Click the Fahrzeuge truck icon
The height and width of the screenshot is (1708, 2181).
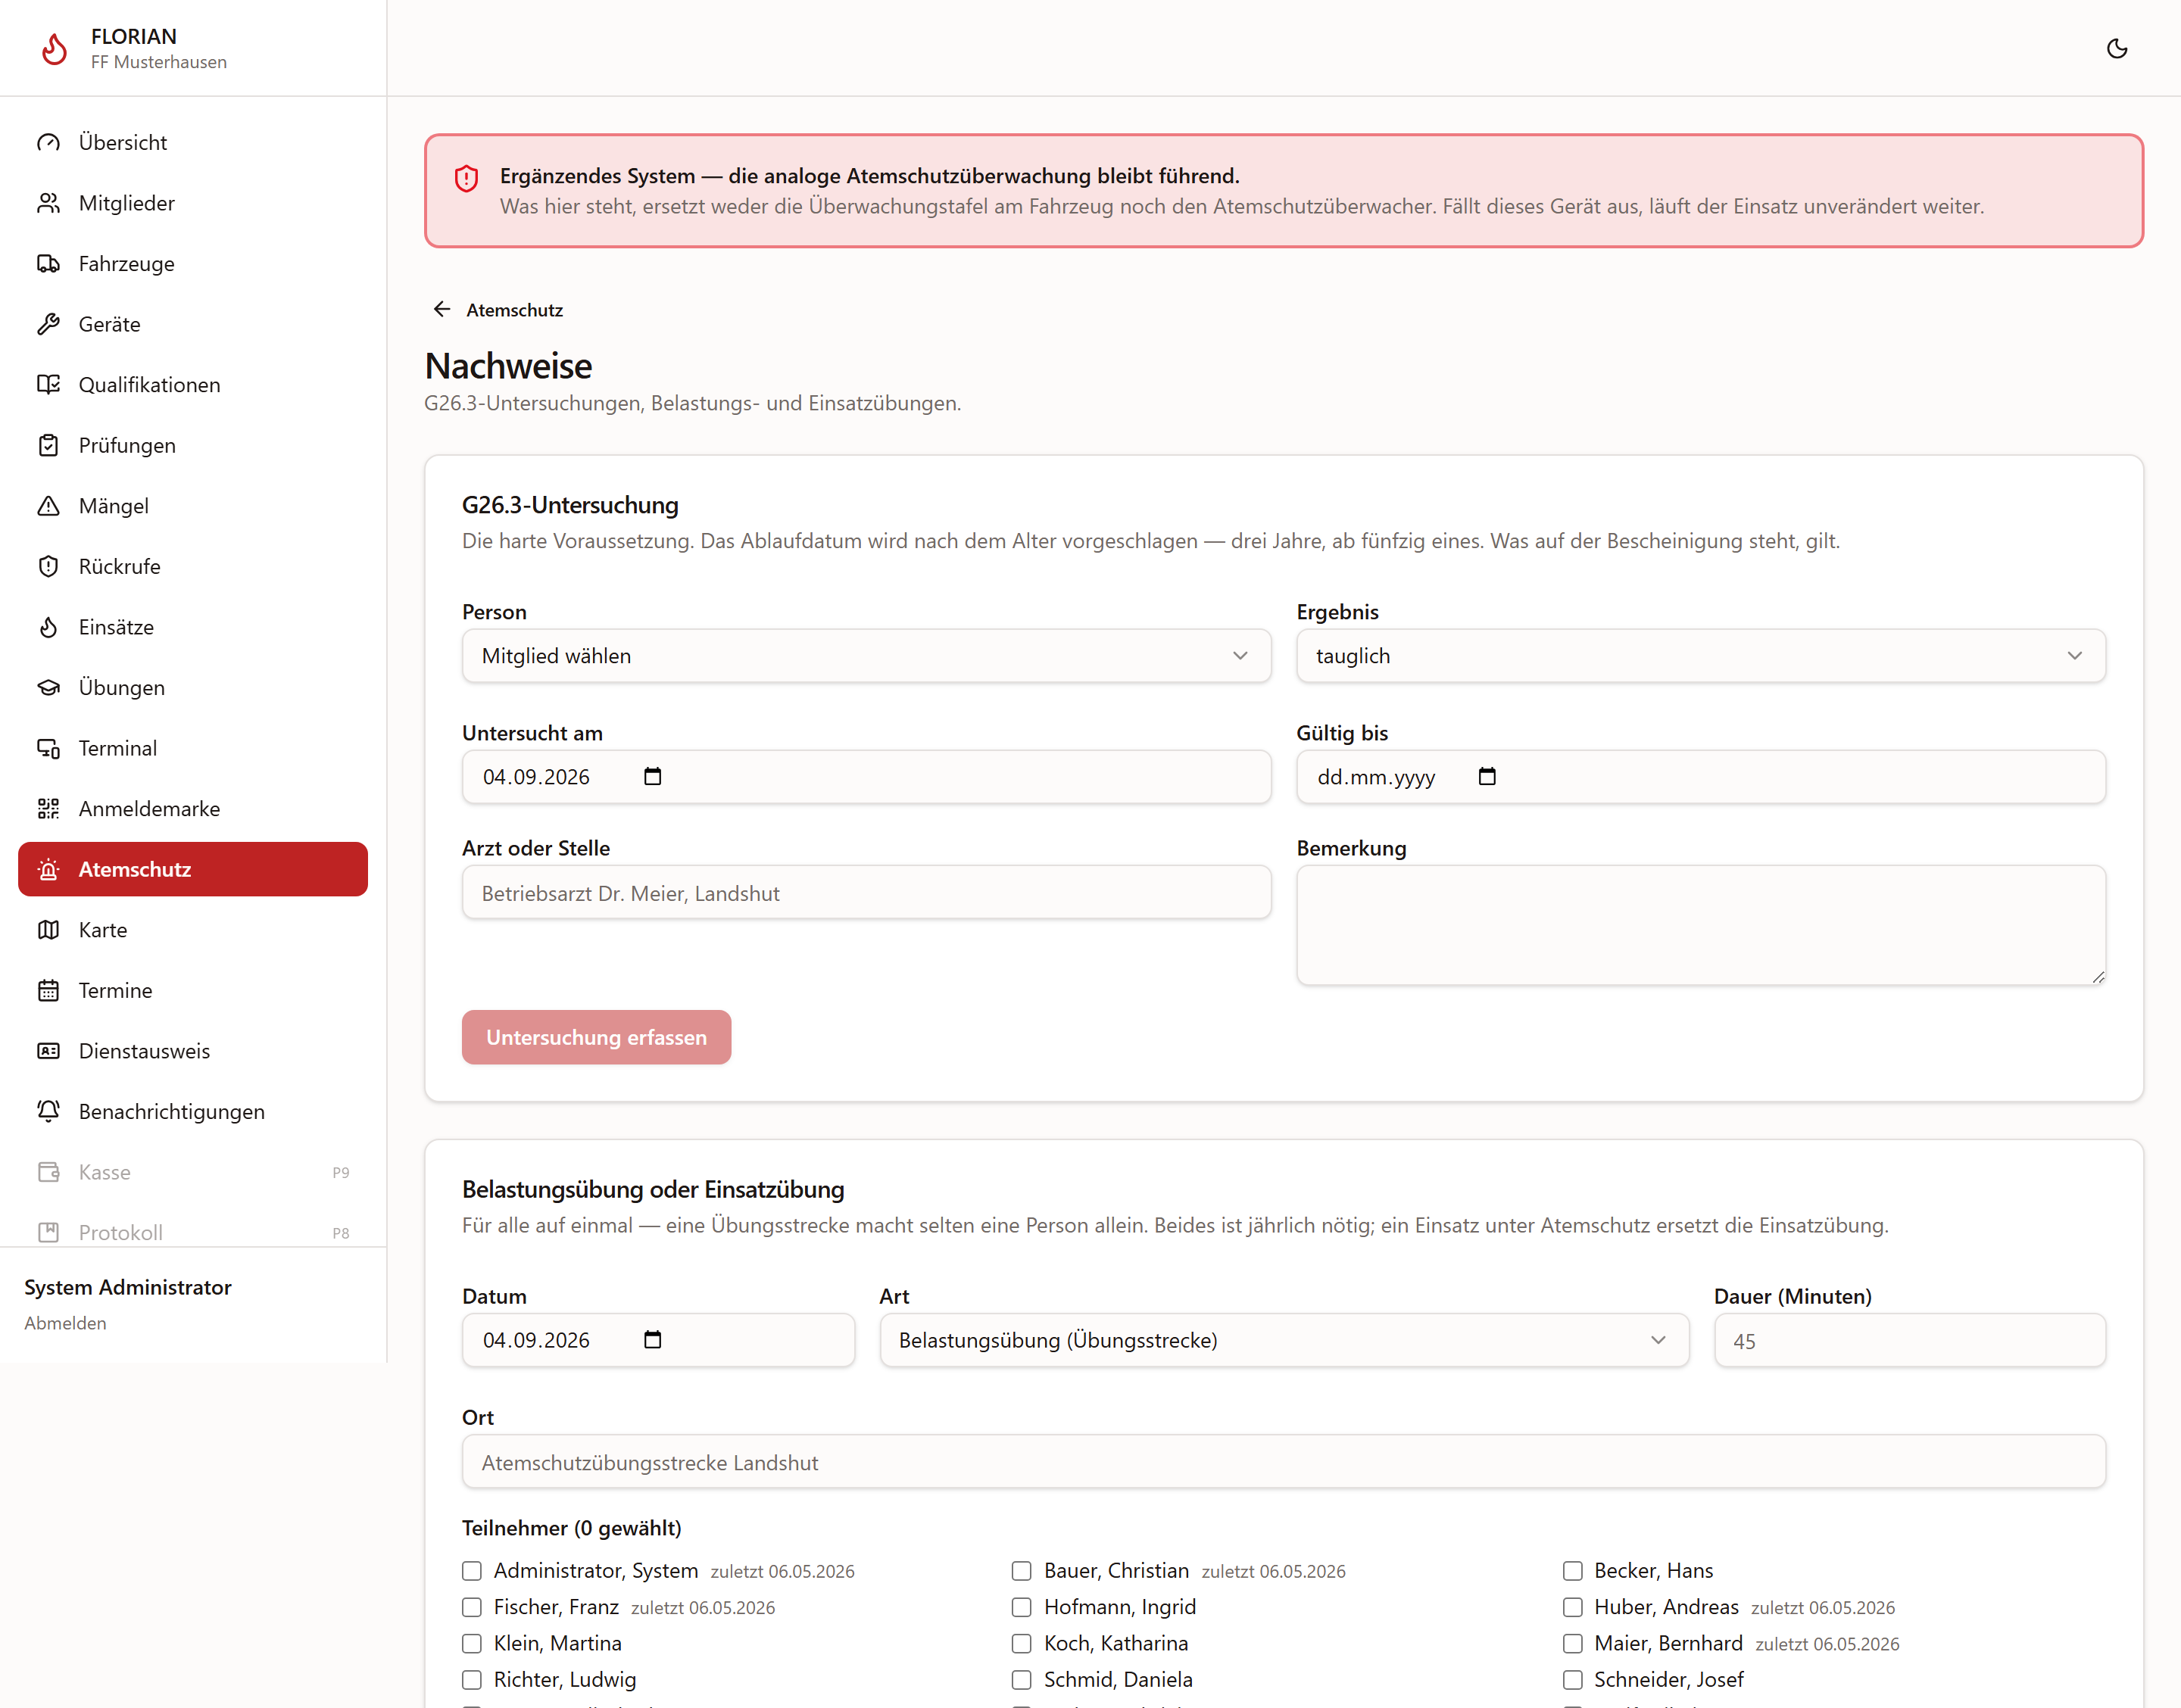click(x=48, y=263)
